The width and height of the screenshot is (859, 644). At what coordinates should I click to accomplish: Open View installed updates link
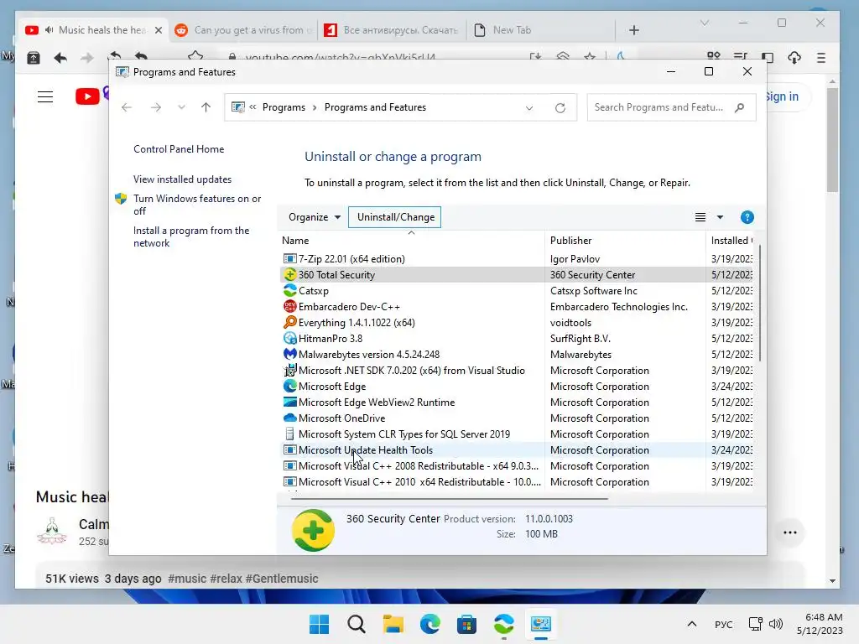(x=182, y=179)
